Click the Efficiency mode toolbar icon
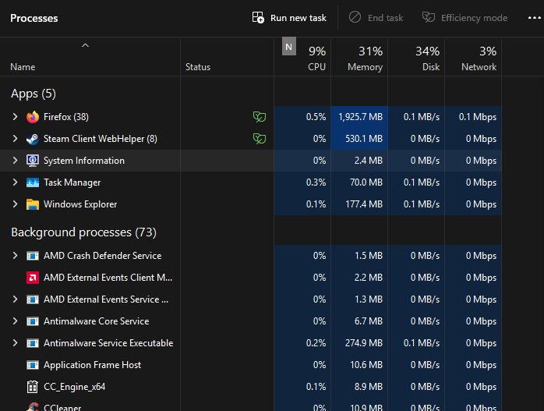Screen dimensions: 544x411 [429, 17]
